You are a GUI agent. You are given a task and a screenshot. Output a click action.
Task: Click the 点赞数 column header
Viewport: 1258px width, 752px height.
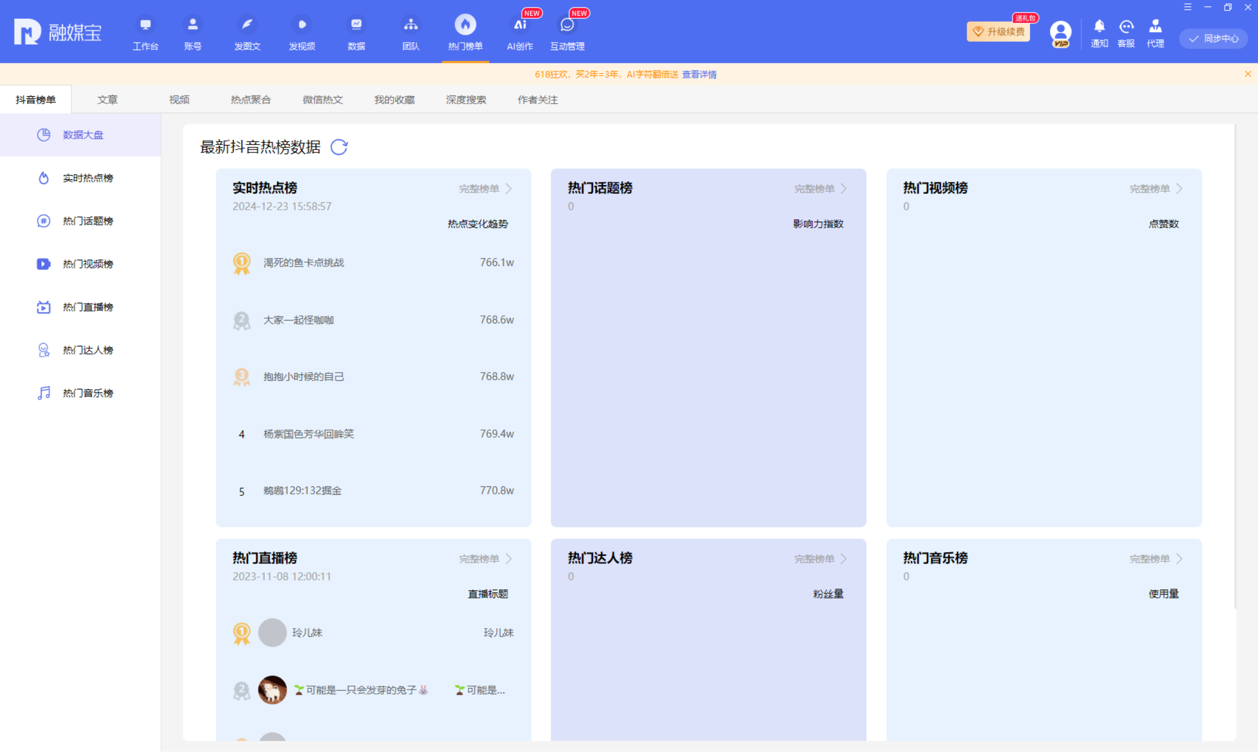tap(1164, 224)
